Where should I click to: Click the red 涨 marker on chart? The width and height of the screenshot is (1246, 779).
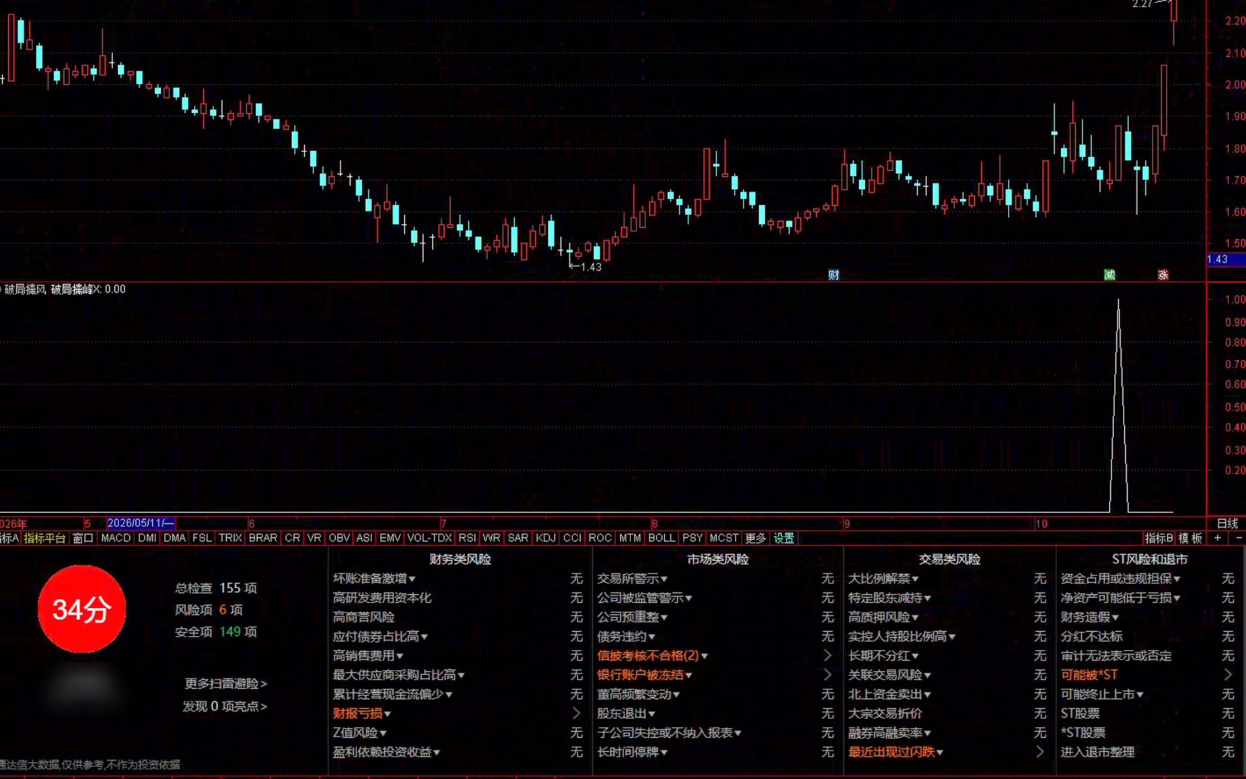pos(1163,275)
